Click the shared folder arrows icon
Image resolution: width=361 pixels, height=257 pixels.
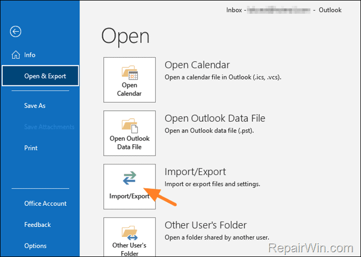(129, 233)
